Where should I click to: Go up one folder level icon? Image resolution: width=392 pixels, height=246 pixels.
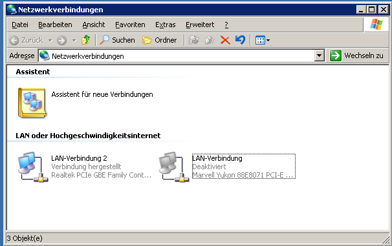[86, 40]
